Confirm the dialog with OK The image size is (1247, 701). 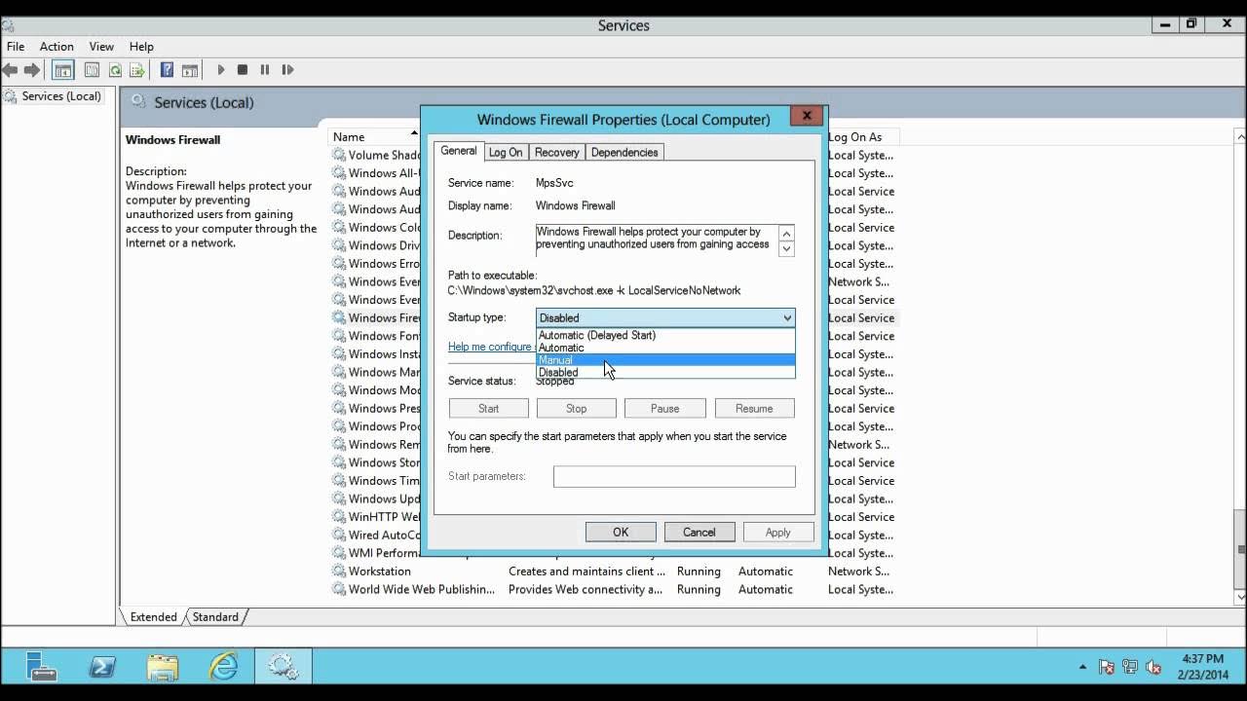[621, 532]
